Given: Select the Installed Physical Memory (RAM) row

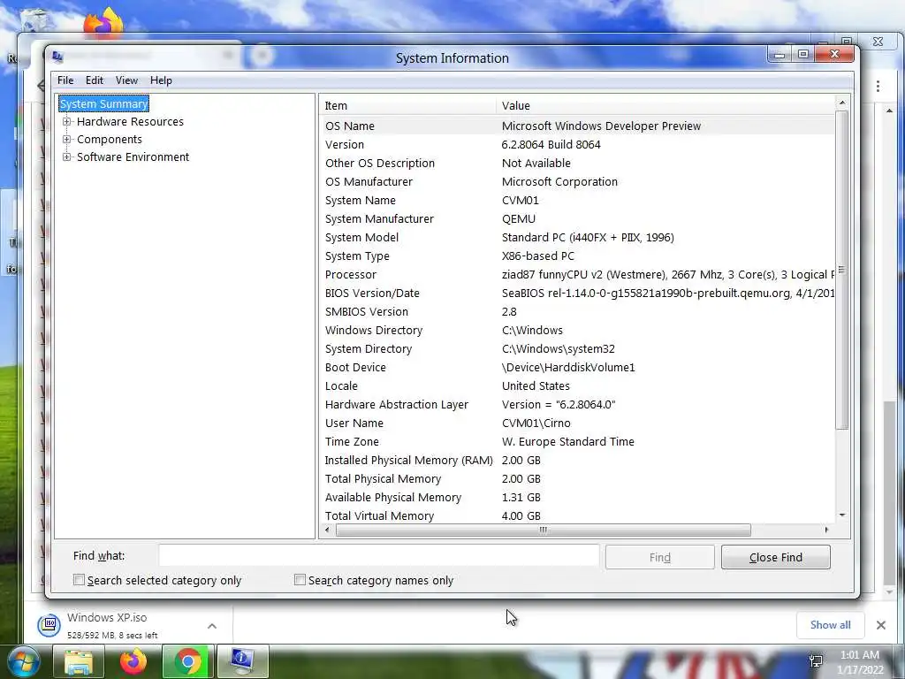Looking at the screenshot, I should 577,460.
